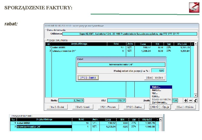Click the Odbiorca field with SuperKLIENT
This screenshot has width=202, height=140.
[x=130, y=34]
